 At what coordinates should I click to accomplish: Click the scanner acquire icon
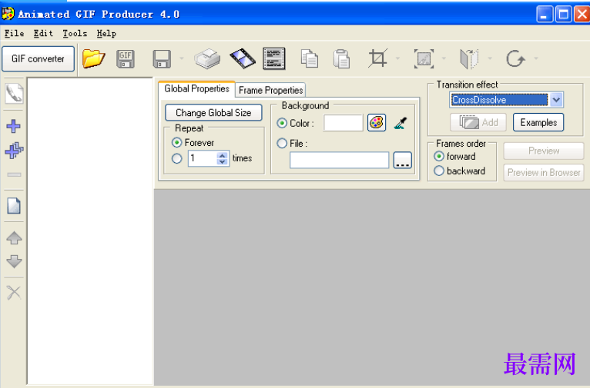207,59
